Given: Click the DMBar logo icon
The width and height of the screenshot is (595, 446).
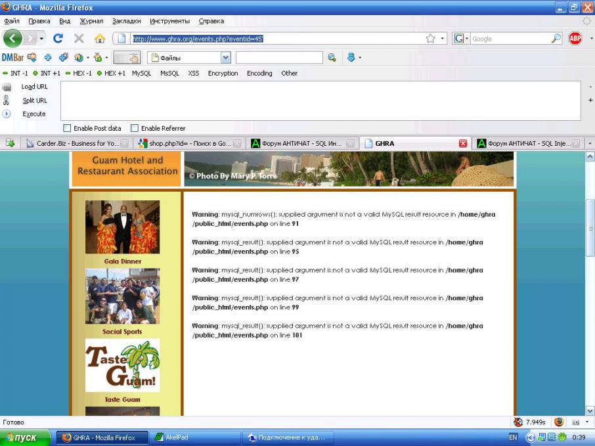Looking at the screenshot, I should tap(13, 58).
